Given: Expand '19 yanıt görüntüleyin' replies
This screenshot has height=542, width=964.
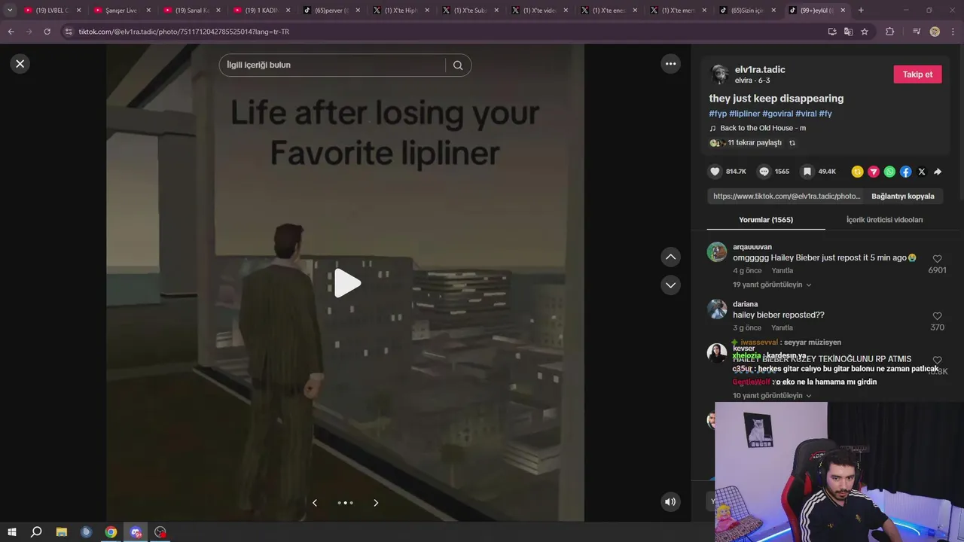Looking at the screenshot, I should tap(772, 285).
